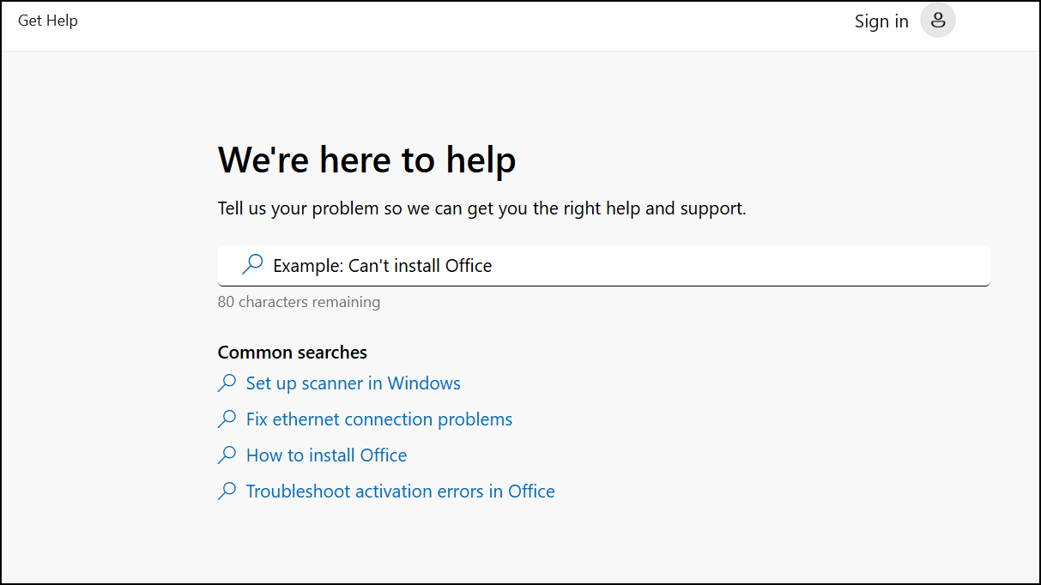Click the magnifier icon beside Troubleshoot activation errors

[227, 492]
